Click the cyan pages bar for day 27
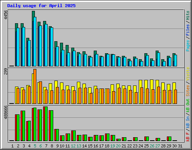Screen dimensions: 192x150 pyautogui.click(x=159, y=59)
